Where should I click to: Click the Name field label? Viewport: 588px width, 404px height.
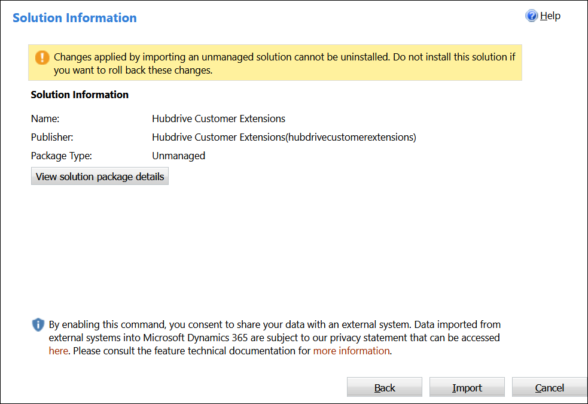click(x=45, y=119)
